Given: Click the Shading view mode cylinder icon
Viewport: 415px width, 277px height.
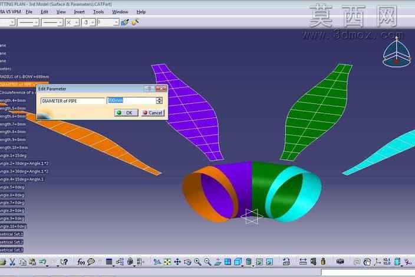Looking at the screenshot, I should point(249,262).
